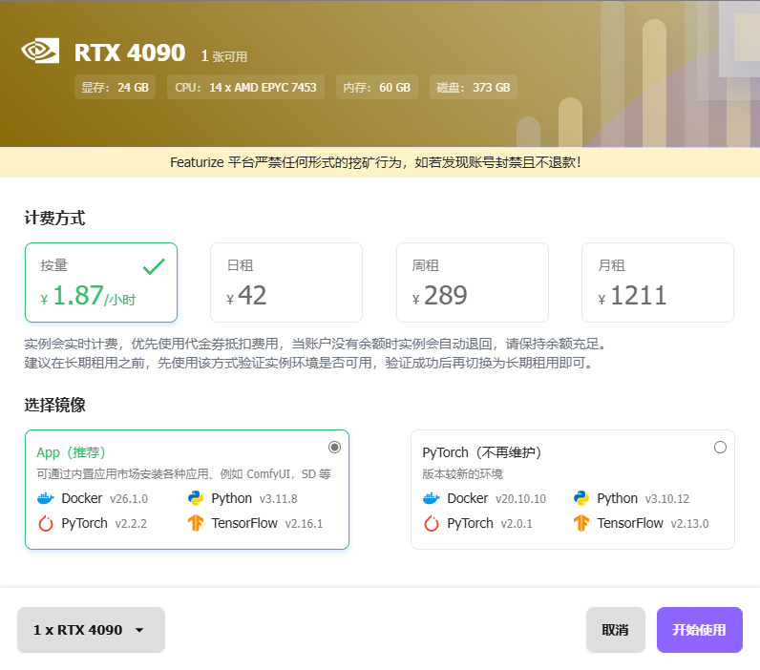Click the 实例会实时计费 billing note line

coord(315,344)
